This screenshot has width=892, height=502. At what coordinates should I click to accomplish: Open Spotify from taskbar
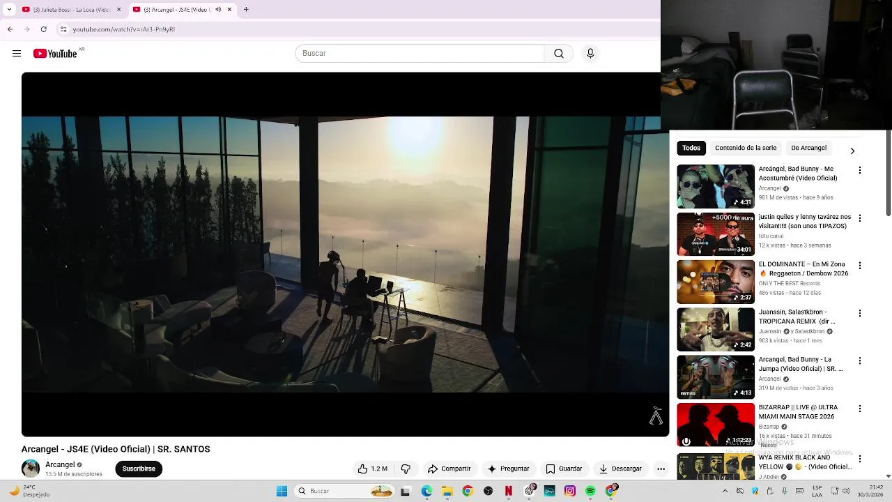(x=590, y=491)
